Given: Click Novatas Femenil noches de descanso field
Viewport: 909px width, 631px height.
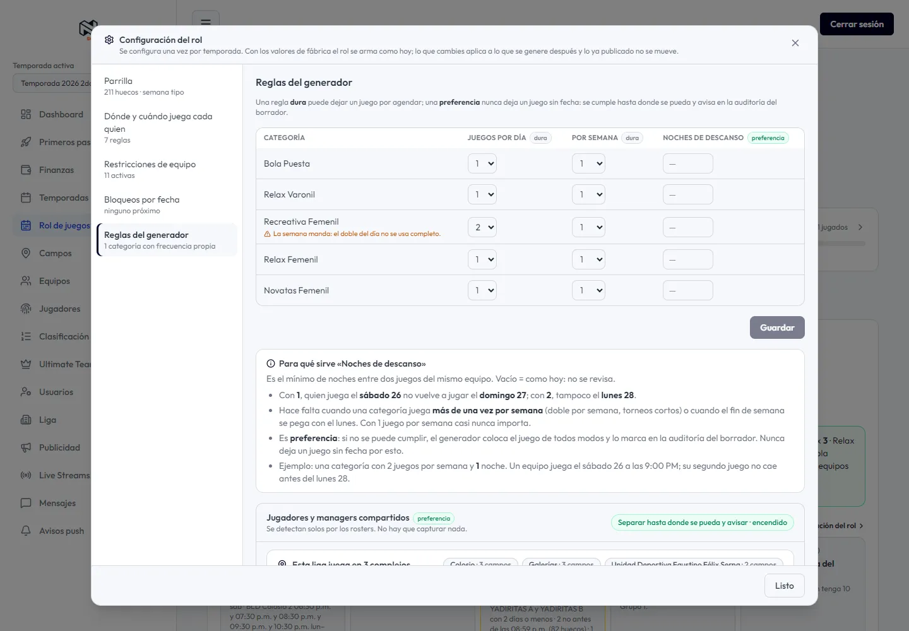Looking at the screenshot, I should (x=688, y=290).
